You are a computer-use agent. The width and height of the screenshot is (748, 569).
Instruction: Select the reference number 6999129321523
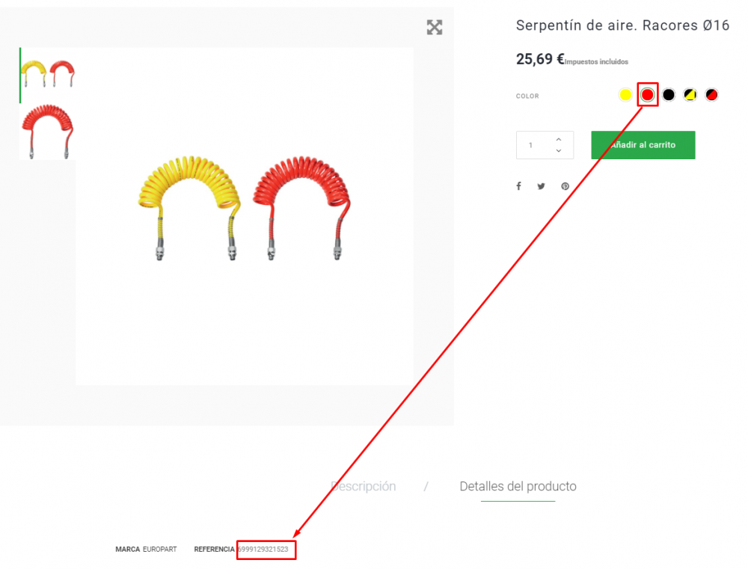tap(263, 550)
